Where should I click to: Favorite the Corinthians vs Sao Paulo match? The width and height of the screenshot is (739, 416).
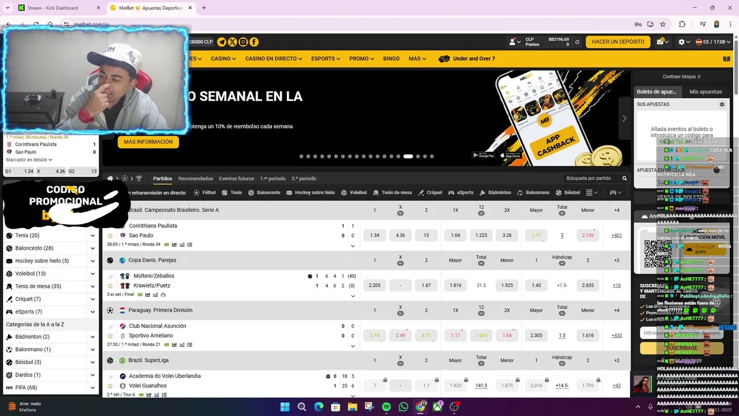[110, 236]
